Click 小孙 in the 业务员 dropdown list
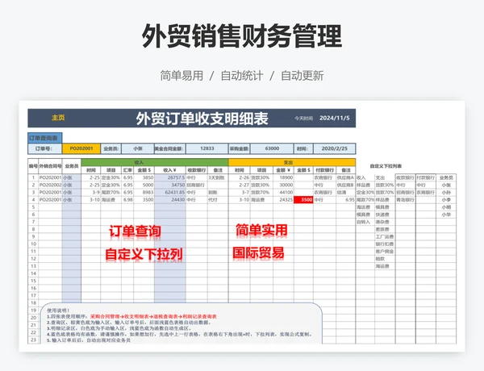 click(x=446, y=192)
